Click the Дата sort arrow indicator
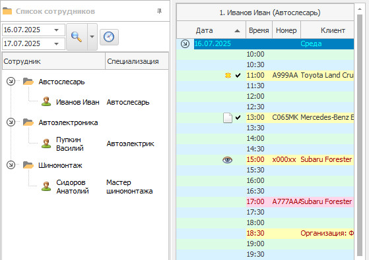The width and height of the screenshot is (369, 260). (x=237, y=31)
